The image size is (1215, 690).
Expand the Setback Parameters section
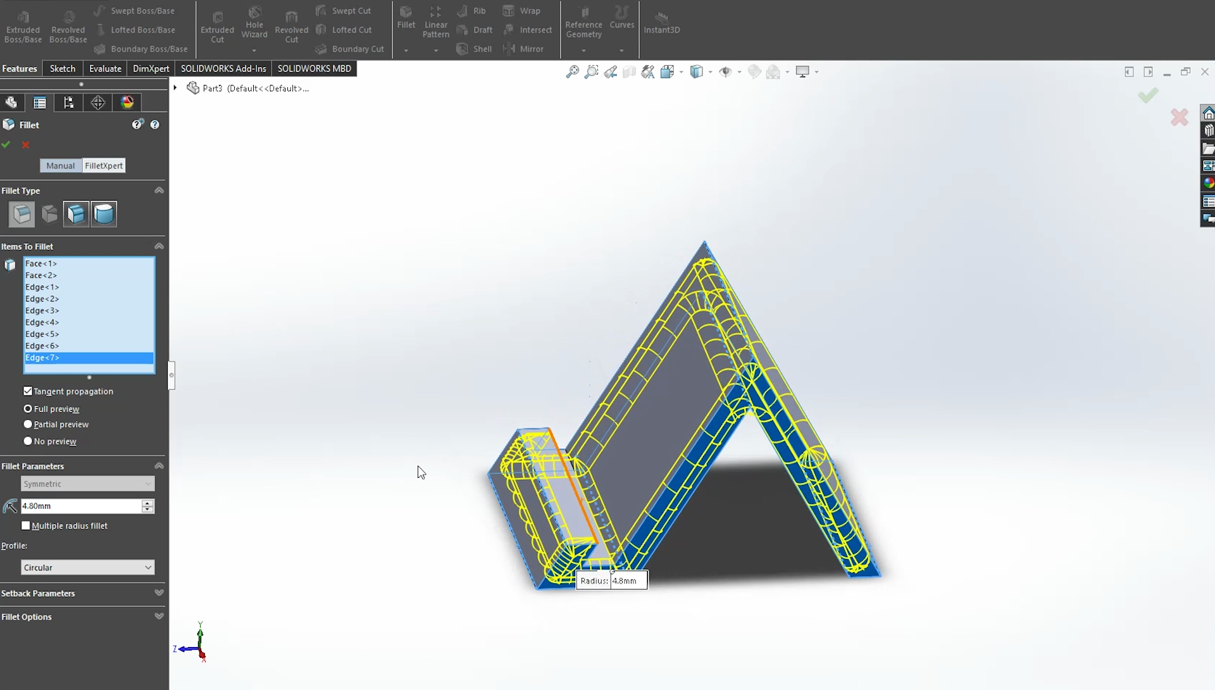click(x=159, y=593)
